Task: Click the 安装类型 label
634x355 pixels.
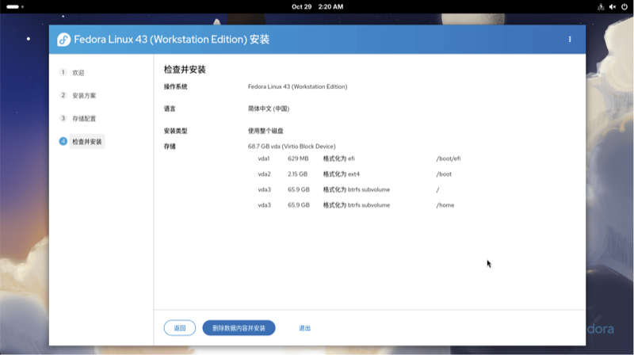Action: [x=175, y=131]
